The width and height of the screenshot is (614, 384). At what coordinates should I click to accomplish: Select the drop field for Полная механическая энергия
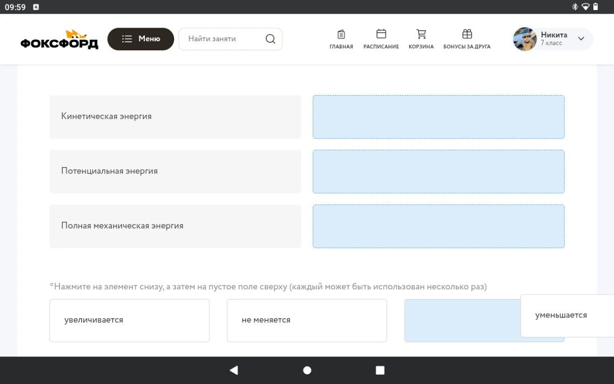point(438,226)
